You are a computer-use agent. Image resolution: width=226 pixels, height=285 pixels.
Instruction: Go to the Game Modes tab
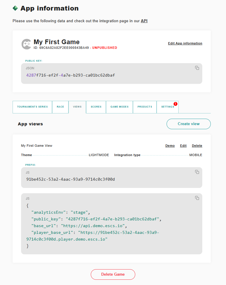[119, 107]
